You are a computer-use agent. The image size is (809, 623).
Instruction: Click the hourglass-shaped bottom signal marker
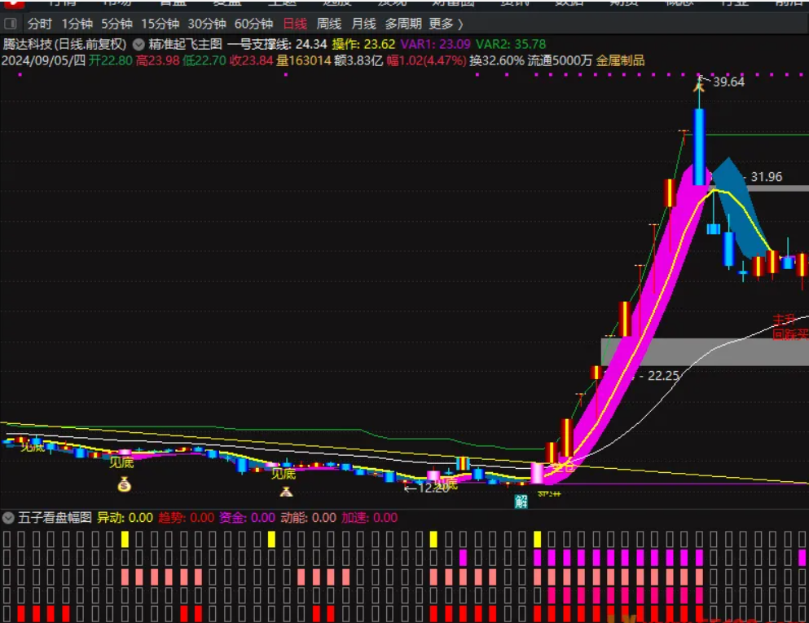click(286, 491)
